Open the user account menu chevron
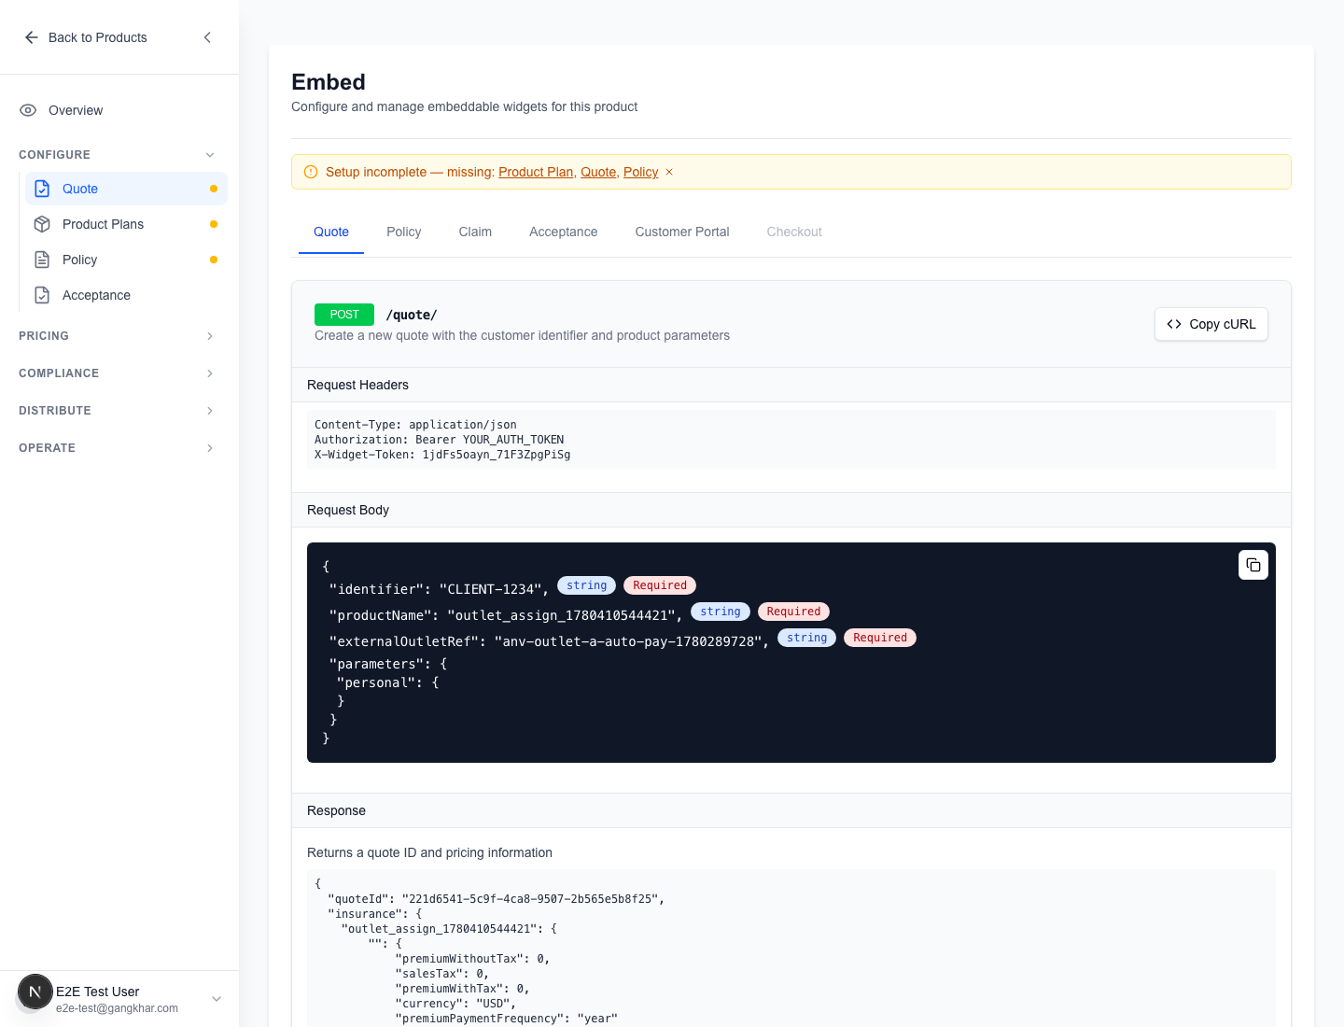 pyautogui.click(x=217, y=999)
